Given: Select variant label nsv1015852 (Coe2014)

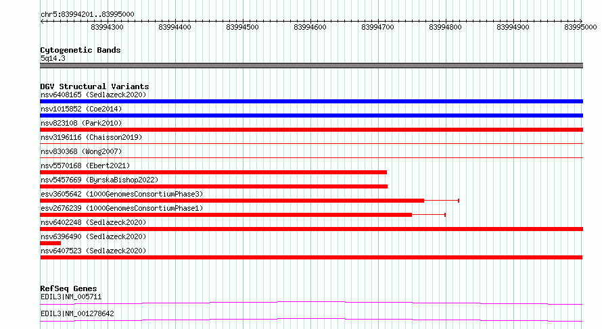Looking at the screenshot, I should tap(81, 109).
